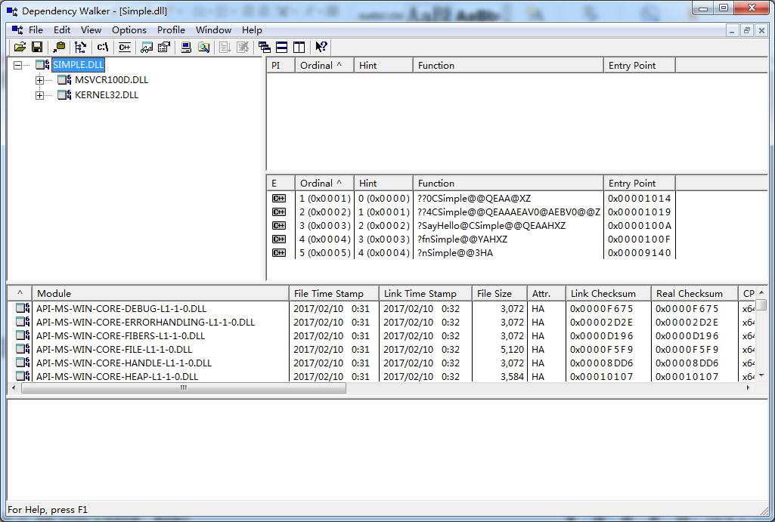Open the Options menu
Viewport: 775px width, 522px height.
coord(129,30)
